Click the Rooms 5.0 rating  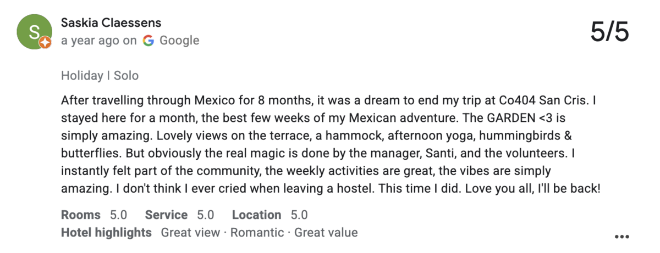coord(94,215)
